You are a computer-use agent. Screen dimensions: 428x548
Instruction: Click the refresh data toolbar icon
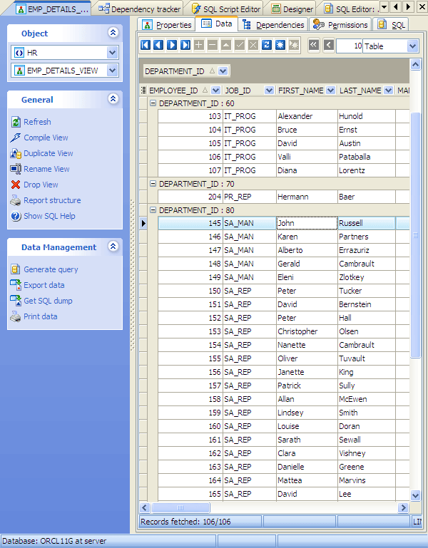[x=266, y=45]
